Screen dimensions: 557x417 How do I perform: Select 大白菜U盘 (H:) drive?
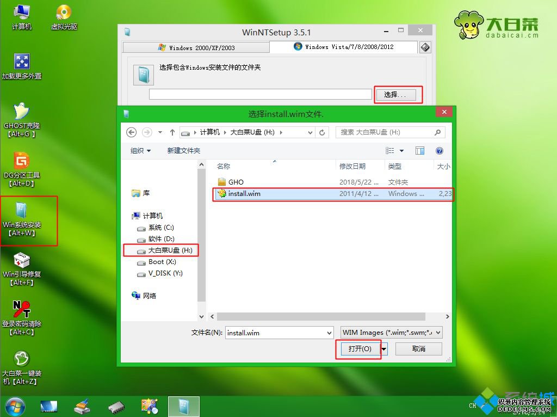click(x=165, y=250)
